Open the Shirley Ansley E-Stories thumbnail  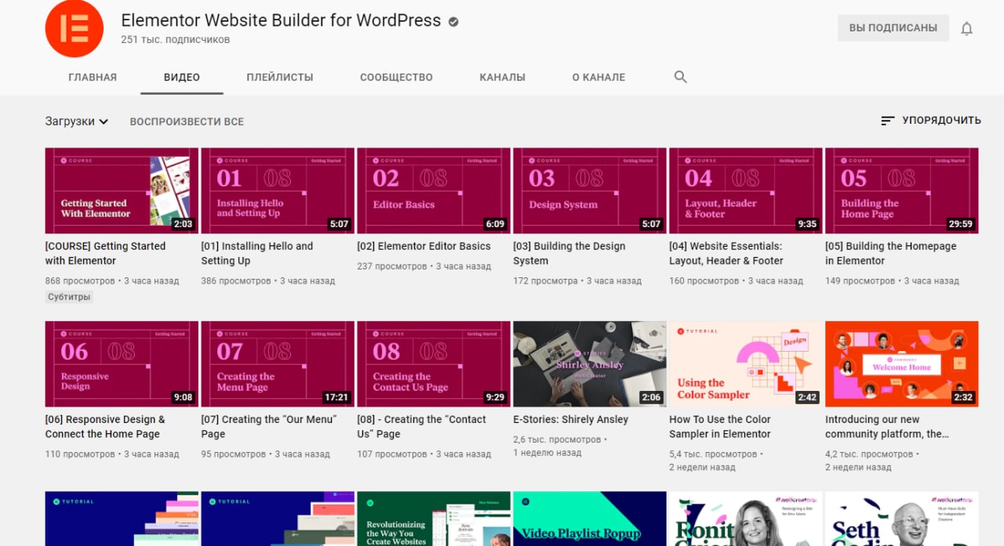point(590,363)
